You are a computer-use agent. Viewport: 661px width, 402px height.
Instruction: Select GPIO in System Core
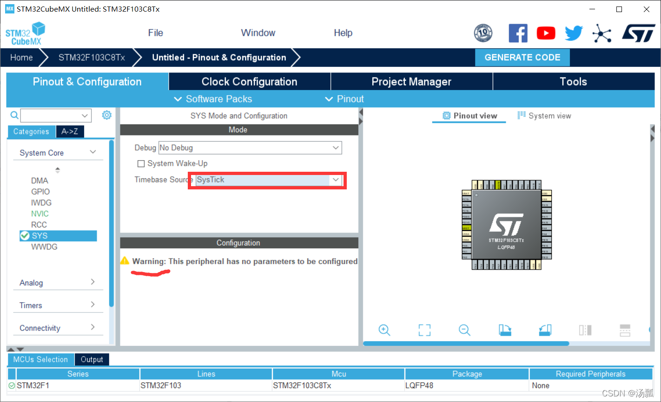[x=40, y=192]
